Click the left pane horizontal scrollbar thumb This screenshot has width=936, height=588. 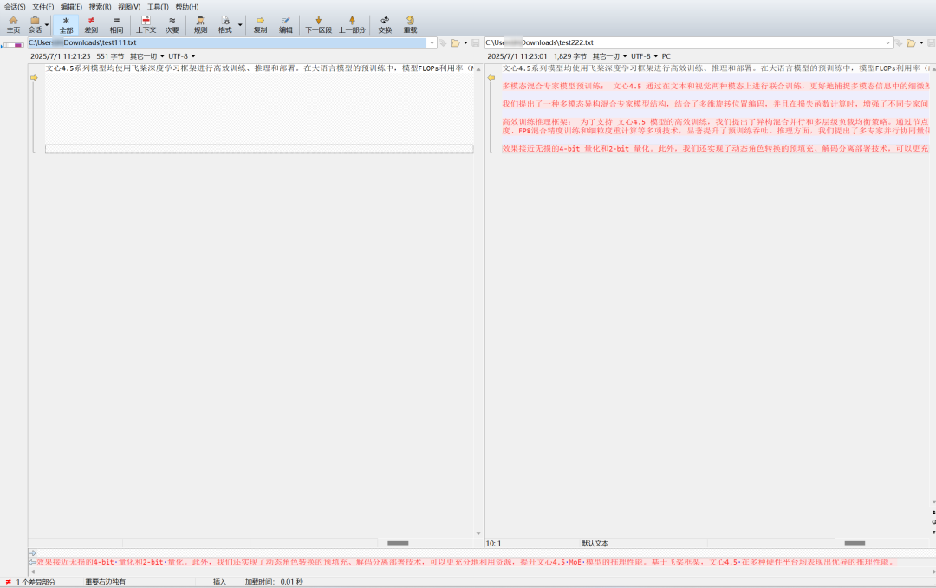398,543
